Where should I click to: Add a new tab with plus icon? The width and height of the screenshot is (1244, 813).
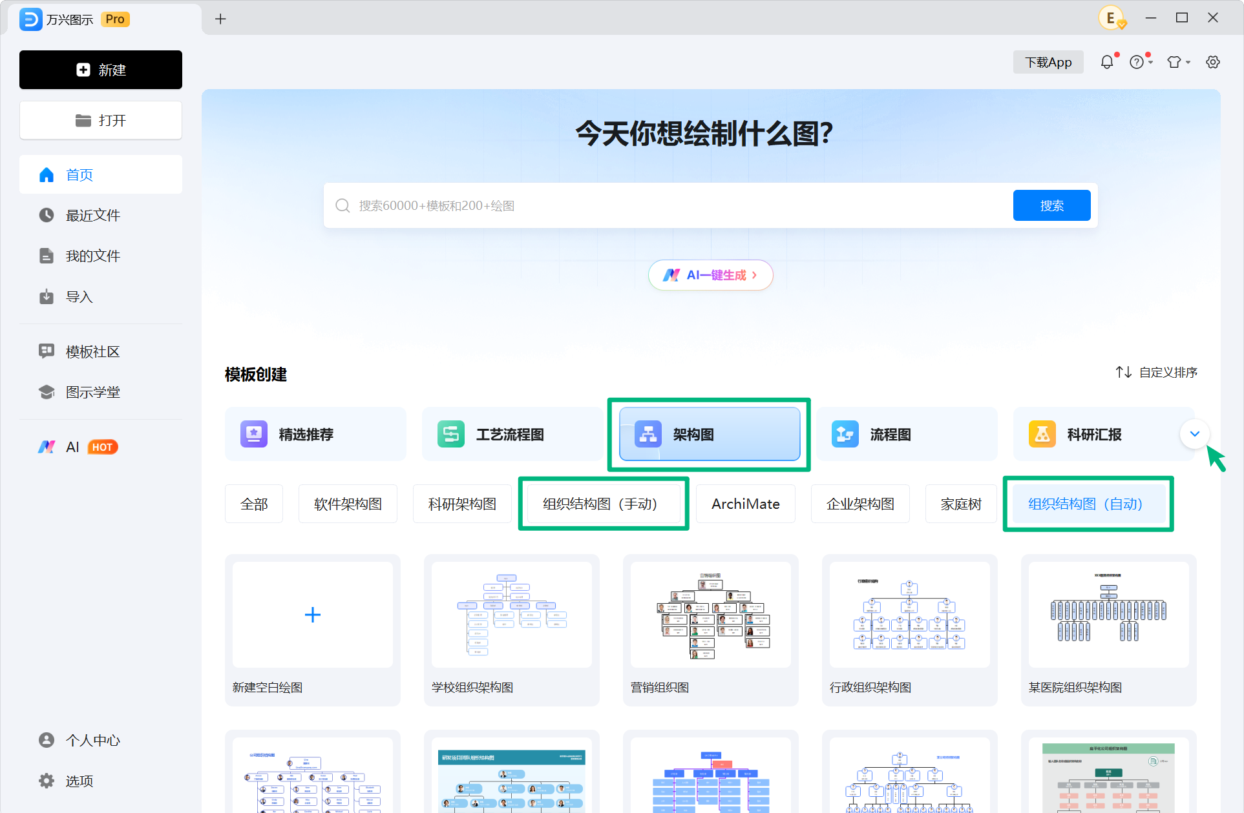(x=220, y=19)
